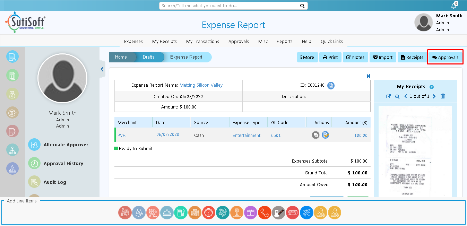467x226 pixels.
Task: Click the Alternate Approver sidebar item
Action: coord(66,145)
